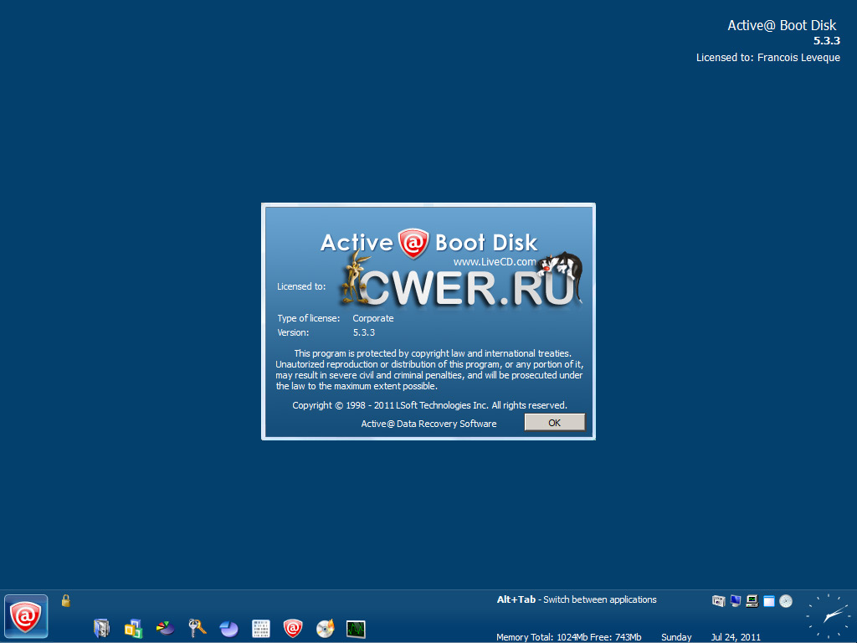Open the small red shield taskbar icon
This screenshot has width=857, height=643.
click(292, 628)
